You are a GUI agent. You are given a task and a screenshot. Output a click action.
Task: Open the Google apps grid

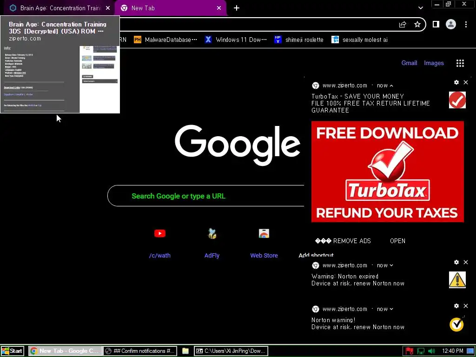coord(460,63)
